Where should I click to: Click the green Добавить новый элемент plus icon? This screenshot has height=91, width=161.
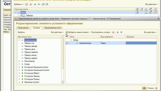67,32
